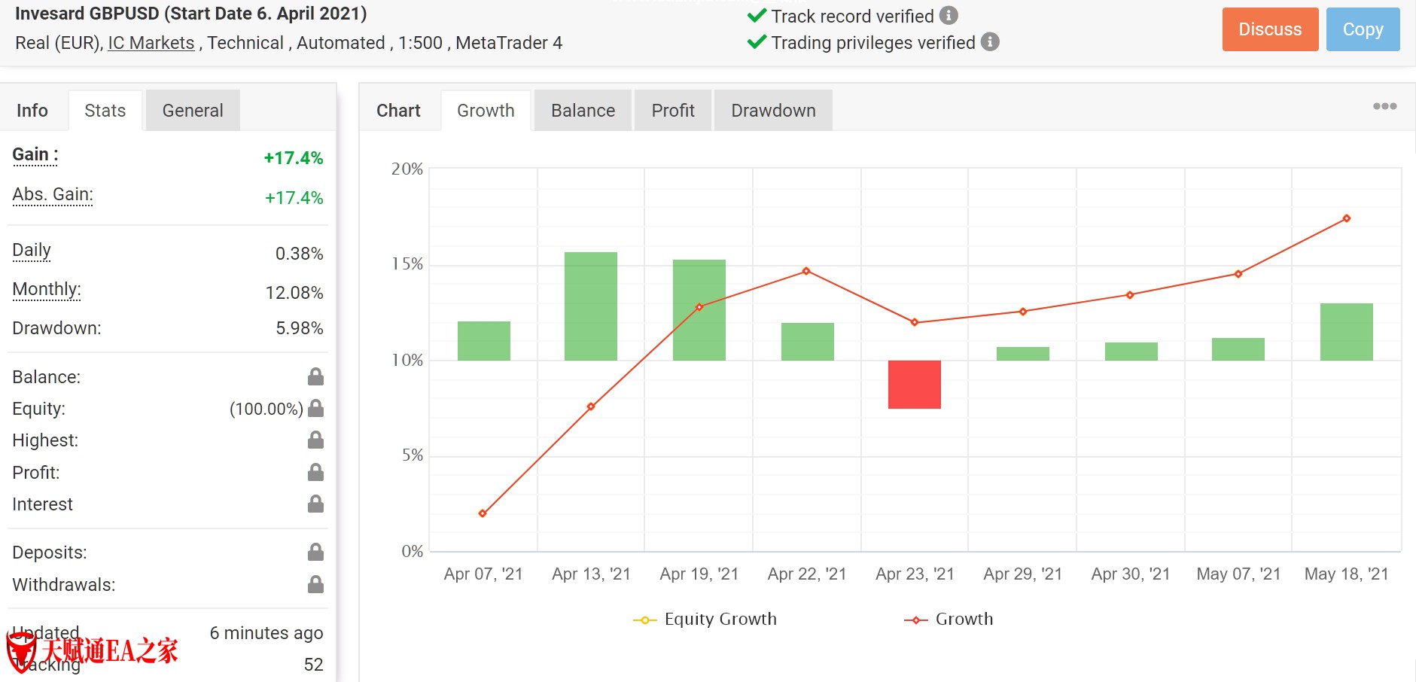1416x682 pixels.
Task: Click the lock icon next to Withdrawals
Action: [x=315, y=584]
